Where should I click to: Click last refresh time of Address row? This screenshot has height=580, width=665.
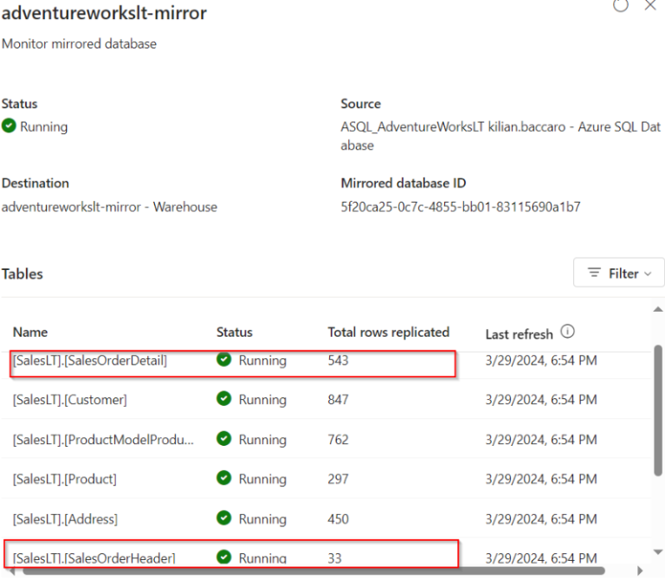(x=541, y=519)
